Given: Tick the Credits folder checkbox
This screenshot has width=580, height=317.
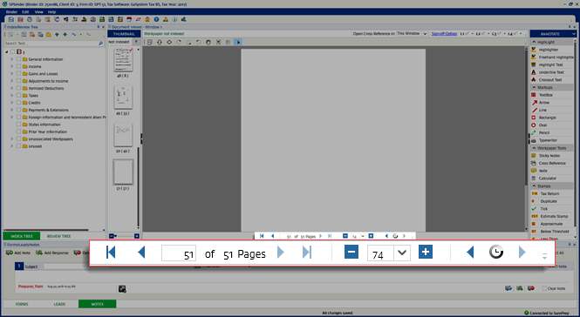Looking at the screenshot, I should pos(18,103).
